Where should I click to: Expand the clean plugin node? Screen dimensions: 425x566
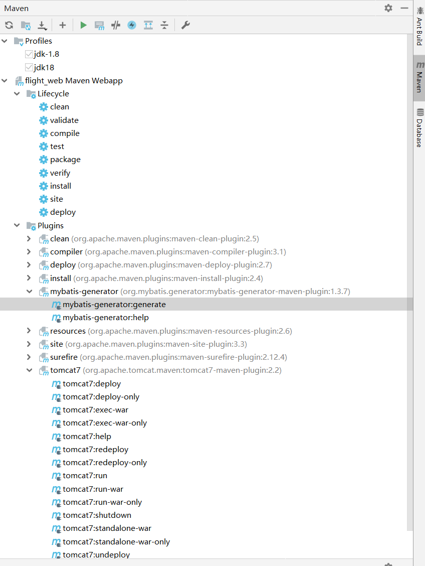(x=29, y=239)
